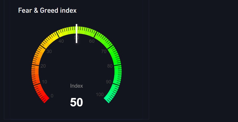This screenshot has width=238, height=122.
Task: Select the 60 tick label on gauge
Action: point(92,41)
